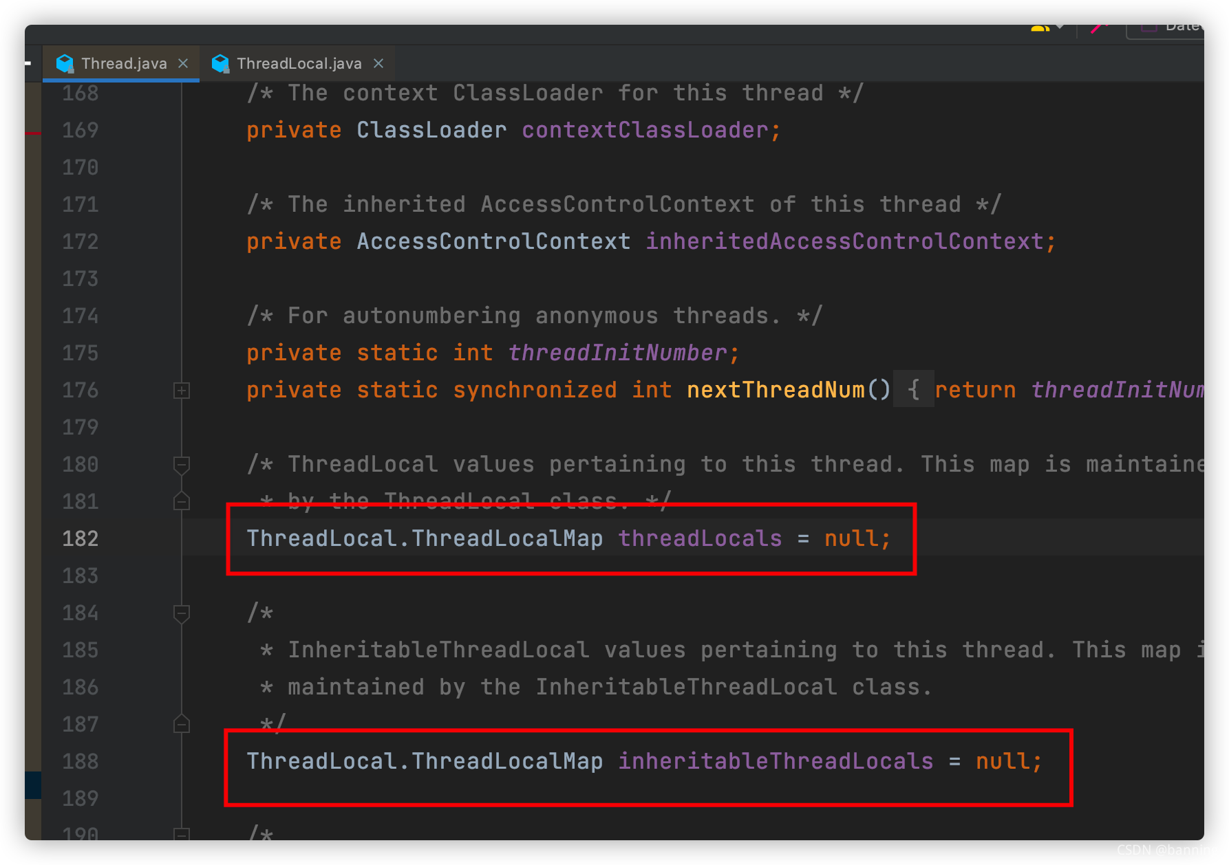This screenshot has width=1229, height=865.
Task: Click the nextThreadNum method name
Action: 776,390
